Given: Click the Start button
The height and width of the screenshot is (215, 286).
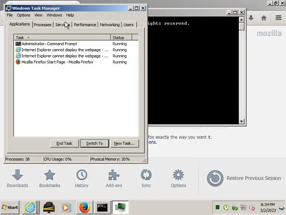Looking at the screenshot, I should coord(10,207).
